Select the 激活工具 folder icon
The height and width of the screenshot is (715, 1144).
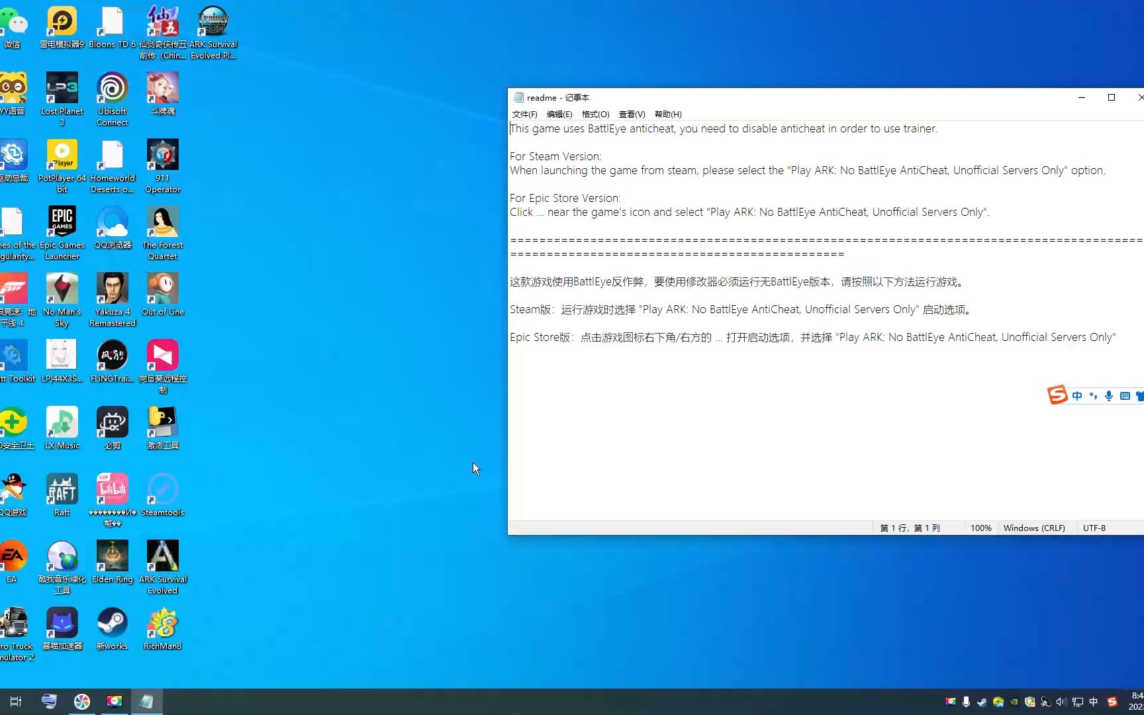(x=162, y=428)
